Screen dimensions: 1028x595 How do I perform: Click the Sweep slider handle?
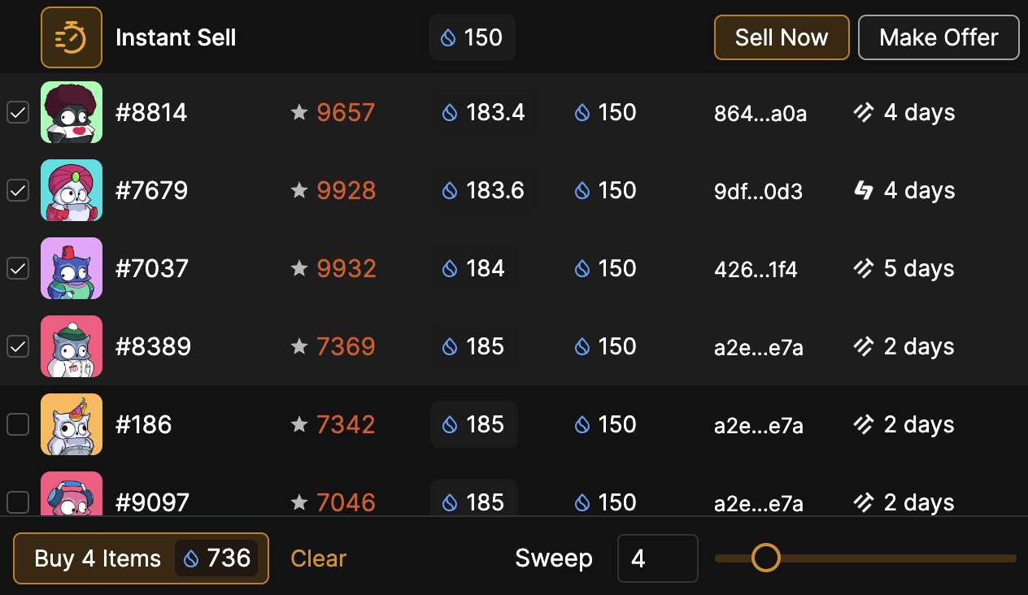click(765, 558)
